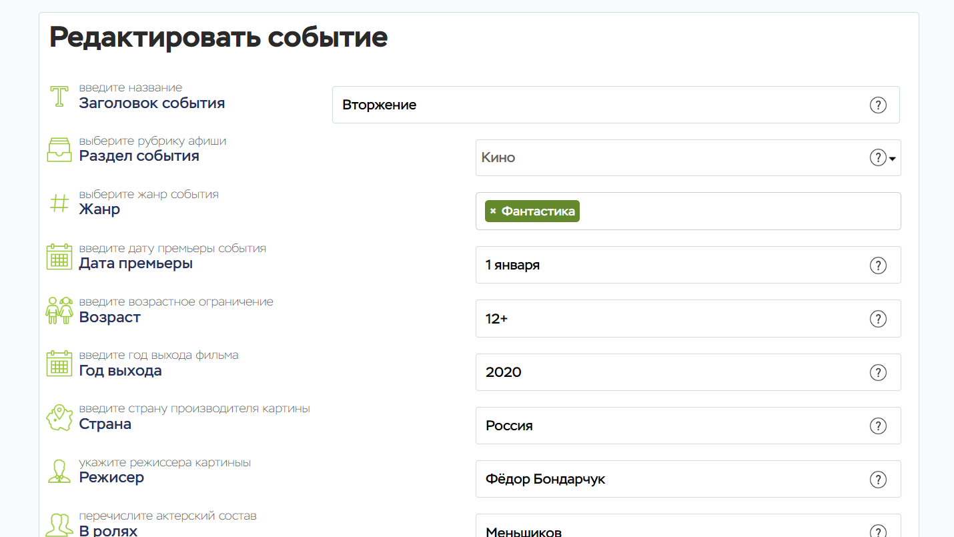
Task: Click the 12+ age restriction field
Action: (667, 319)
